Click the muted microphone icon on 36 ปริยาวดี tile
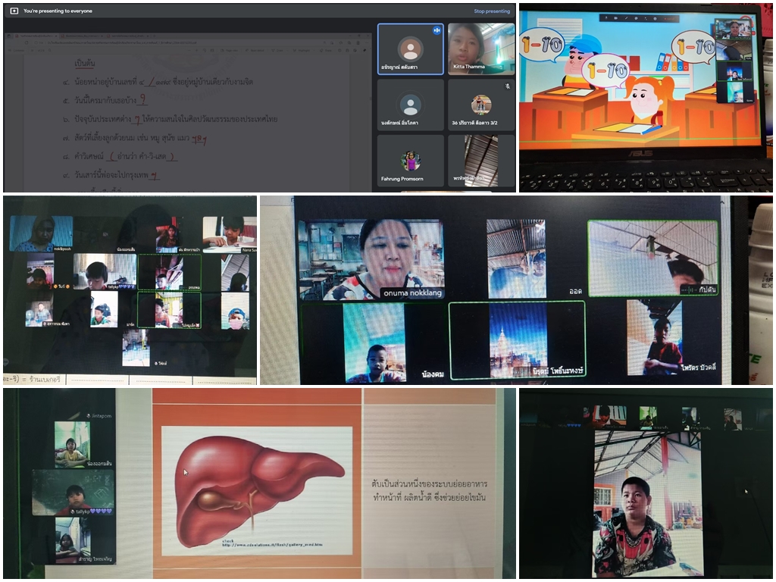The width and height of the screenshot is (776, 582). pos(508,86)
